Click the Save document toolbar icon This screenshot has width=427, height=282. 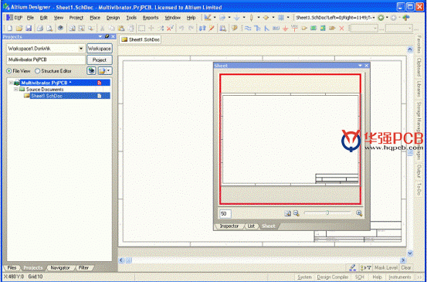coord(29,28)
